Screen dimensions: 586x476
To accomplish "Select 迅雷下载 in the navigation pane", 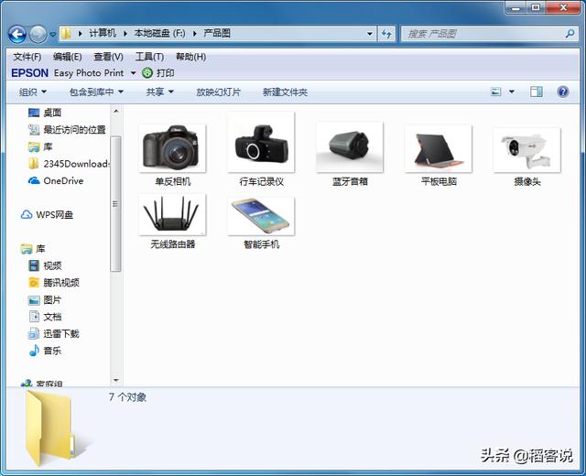I will coord(54,333).
